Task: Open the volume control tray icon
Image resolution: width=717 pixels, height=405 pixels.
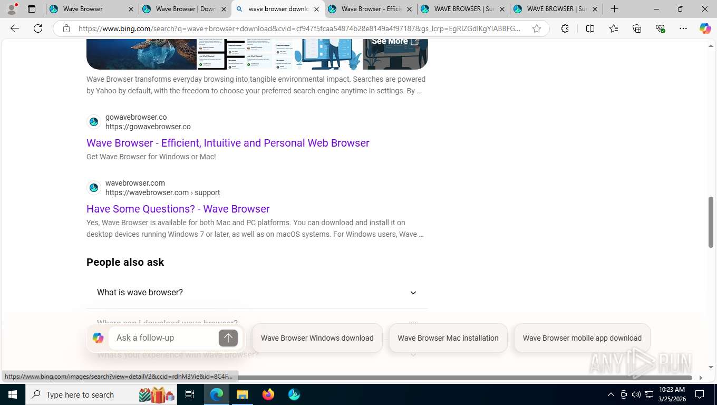Action: (636, 394)
